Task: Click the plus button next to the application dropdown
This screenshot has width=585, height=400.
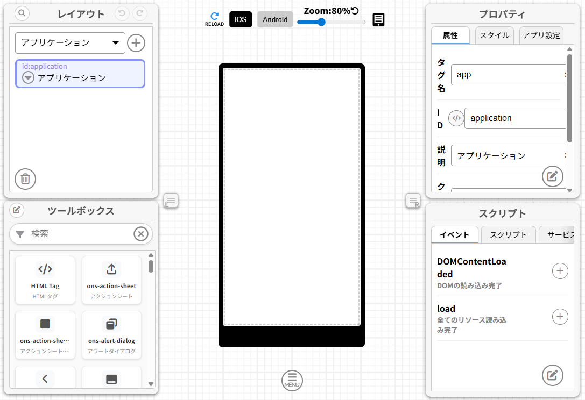Action: click(136, 43)
